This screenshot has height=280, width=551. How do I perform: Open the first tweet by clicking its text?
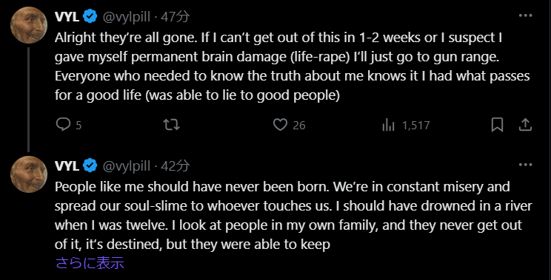coord(293,66)
